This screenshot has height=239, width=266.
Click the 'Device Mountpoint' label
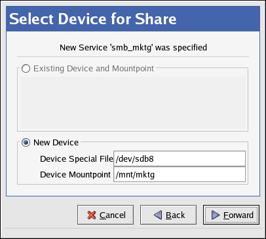point(75,175)
